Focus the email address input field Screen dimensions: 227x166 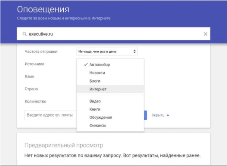pyautogui.click(x=50, y=115)
